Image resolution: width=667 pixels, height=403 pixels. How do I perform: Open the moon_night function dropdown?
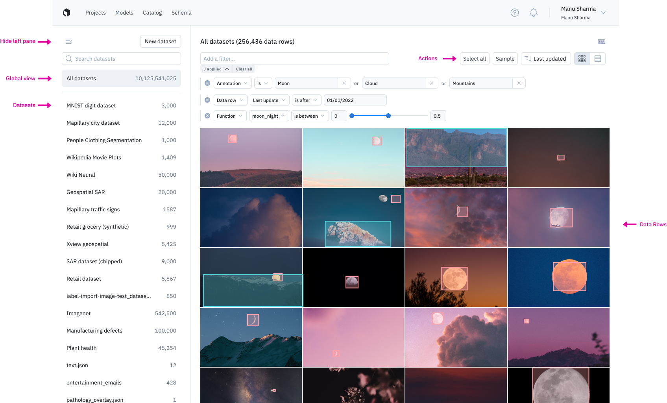tap(269, 116)
